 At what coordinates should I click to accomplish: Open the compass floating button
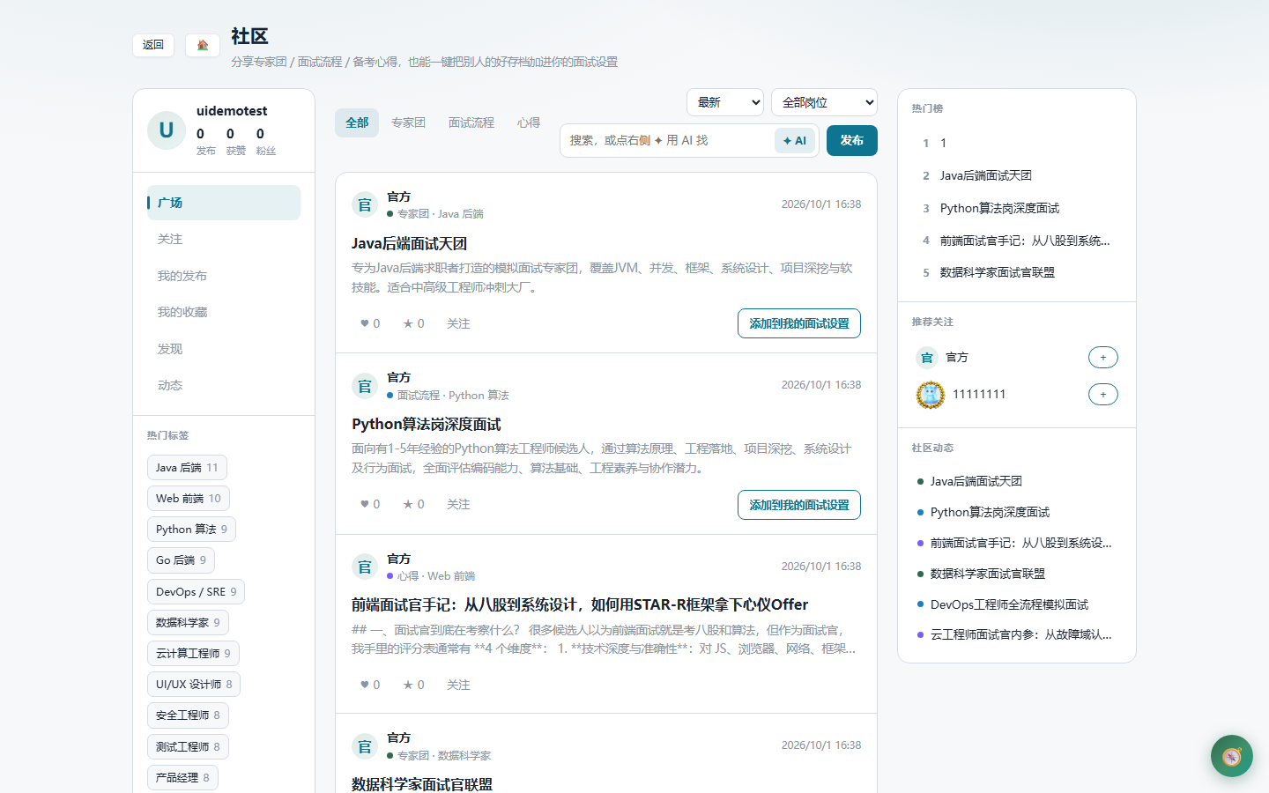pos(1232,756)
